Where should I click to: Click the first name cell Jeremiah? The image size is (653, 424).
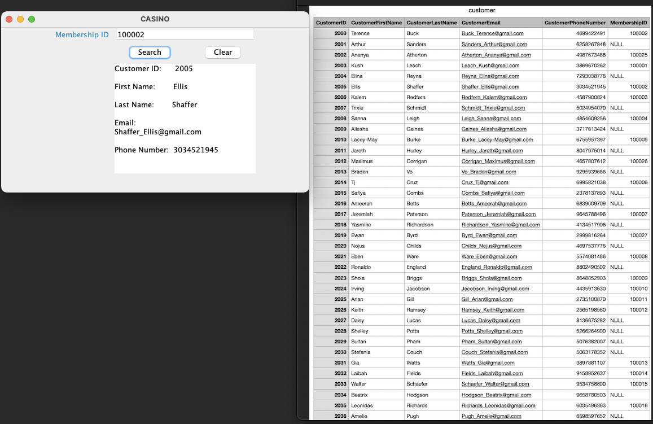pos(376,214)
